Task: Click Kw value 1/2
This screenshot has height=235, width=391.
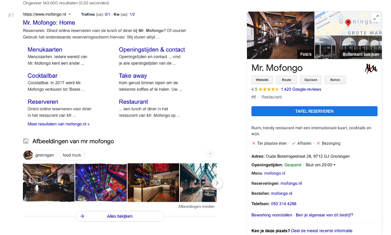Action: (132, 14)
